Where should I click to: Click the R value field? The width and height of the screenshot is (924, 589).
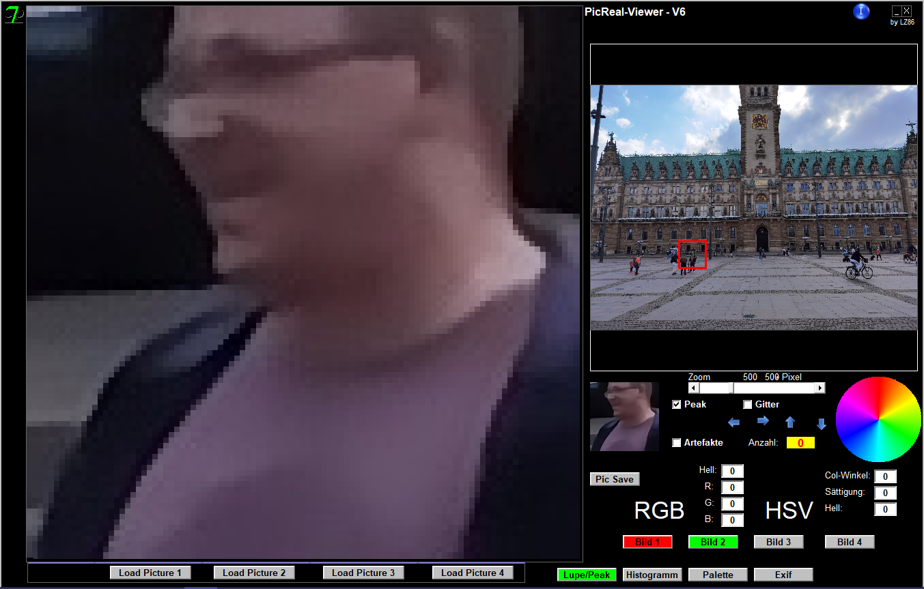[732, 487]
